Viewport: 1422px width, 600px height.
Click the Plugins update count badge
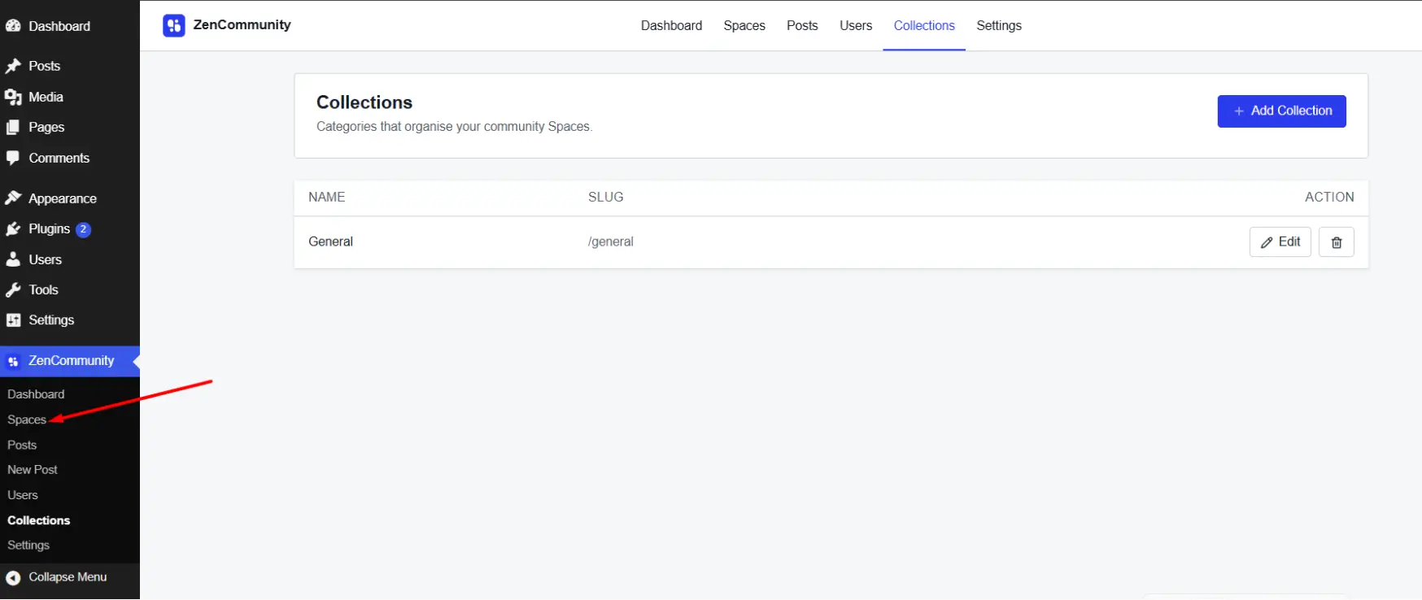pos(83,229)
